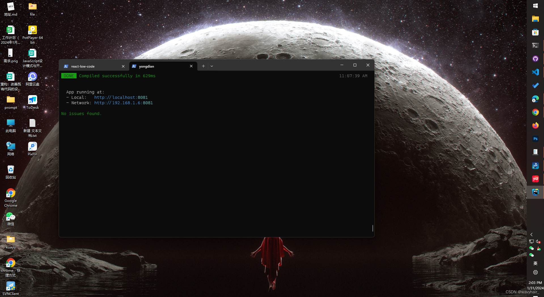Open the terminal new-tab dropdown arrow

pos(212,66)
